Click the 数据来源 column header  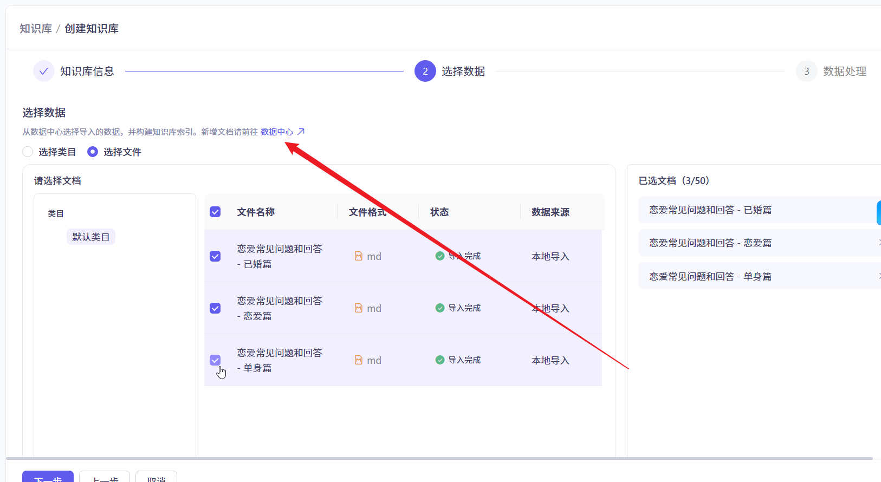click(550, 212)
